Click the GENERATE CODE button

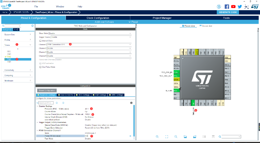228,12
